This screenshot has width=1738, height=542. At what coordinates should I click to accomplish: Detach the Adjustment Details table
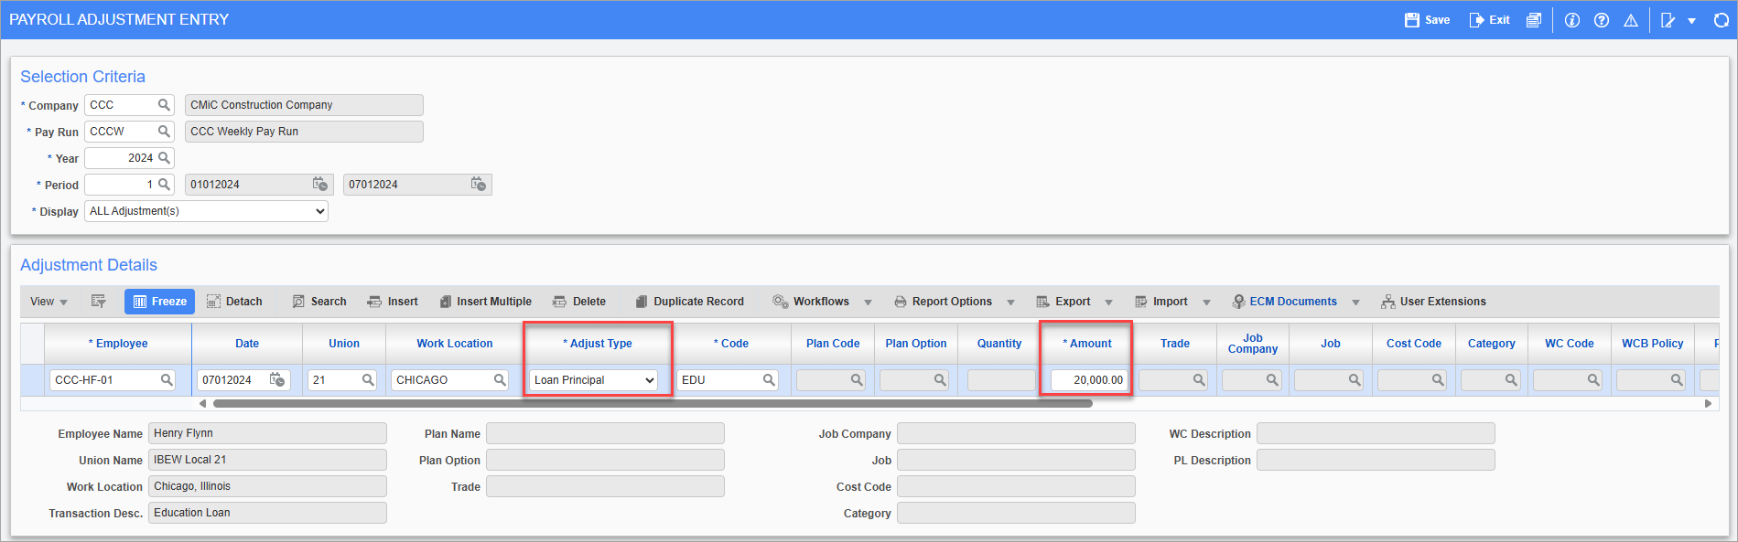pyautogui.click(x=234, y=302)
